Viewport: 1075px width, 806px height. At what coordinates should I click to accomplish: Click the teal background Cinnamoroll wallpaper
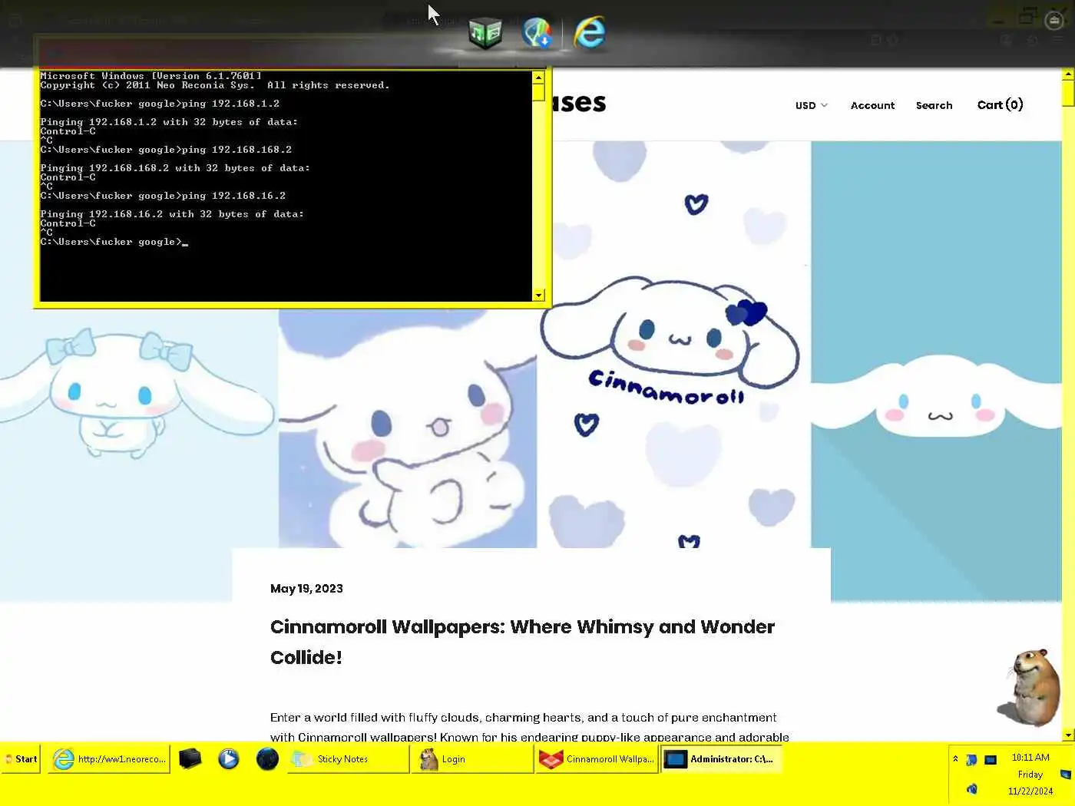click(x=937, y=371)
